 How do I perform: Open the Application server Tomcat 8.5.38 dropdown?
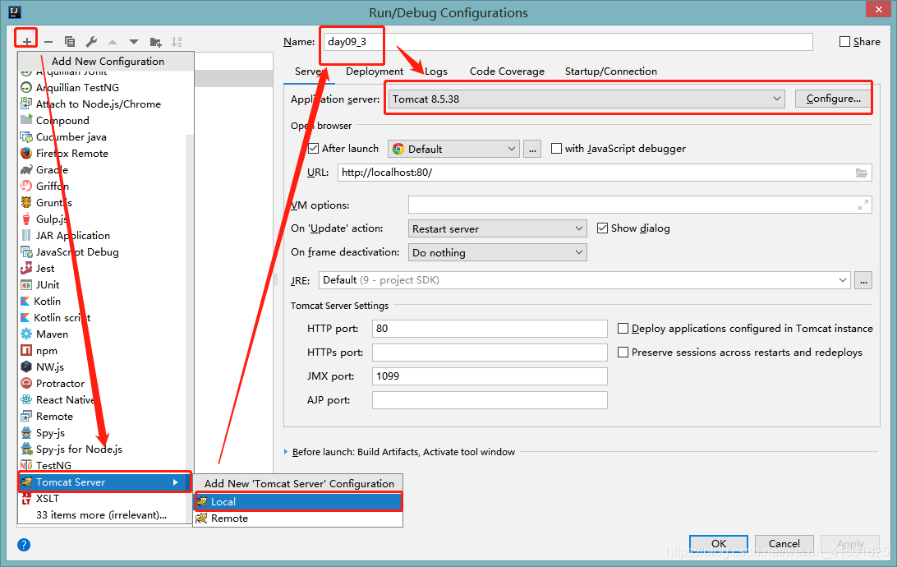587,99
